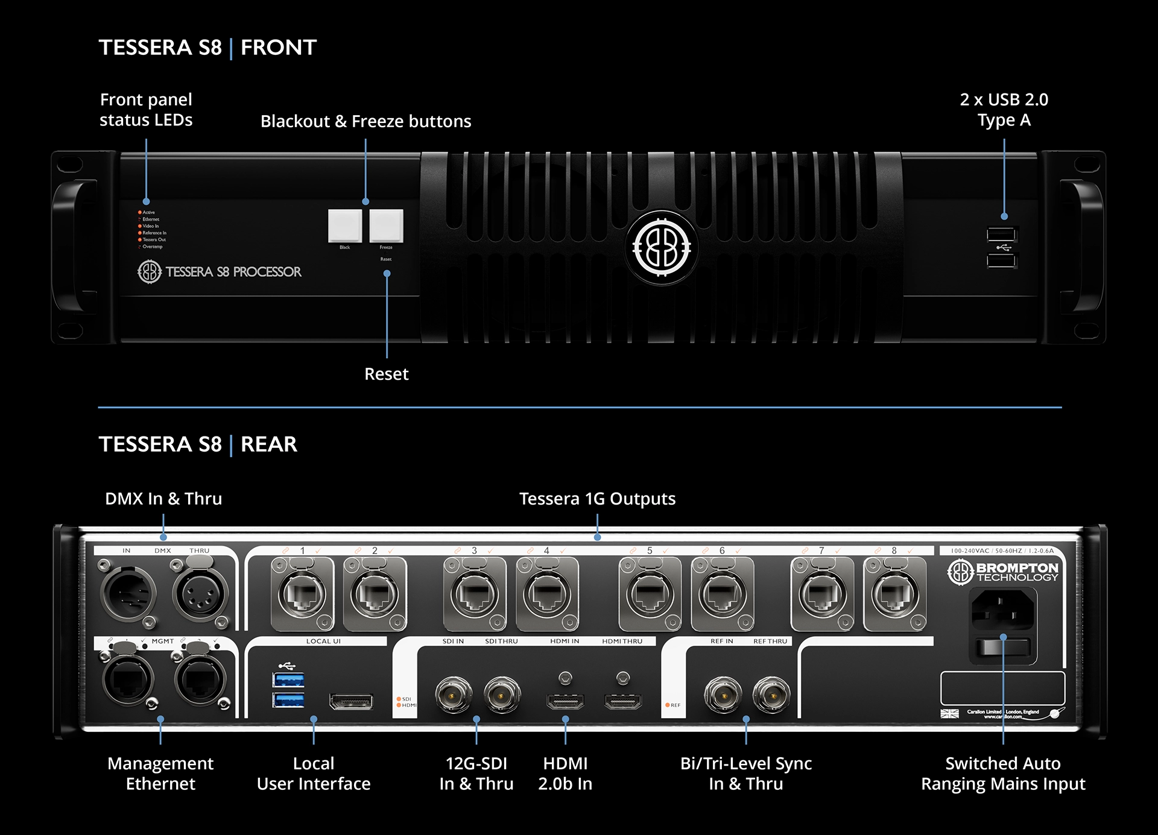Click the Local User Interface callout
Screen dimensions: 1158x835
[x=314, y=774]
